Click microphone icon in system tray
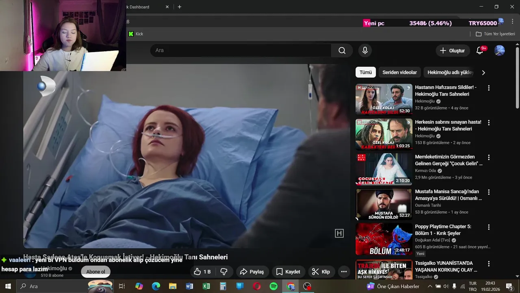Image resolution: width=520 pixels, height=293 pixels. pos(454,286)
